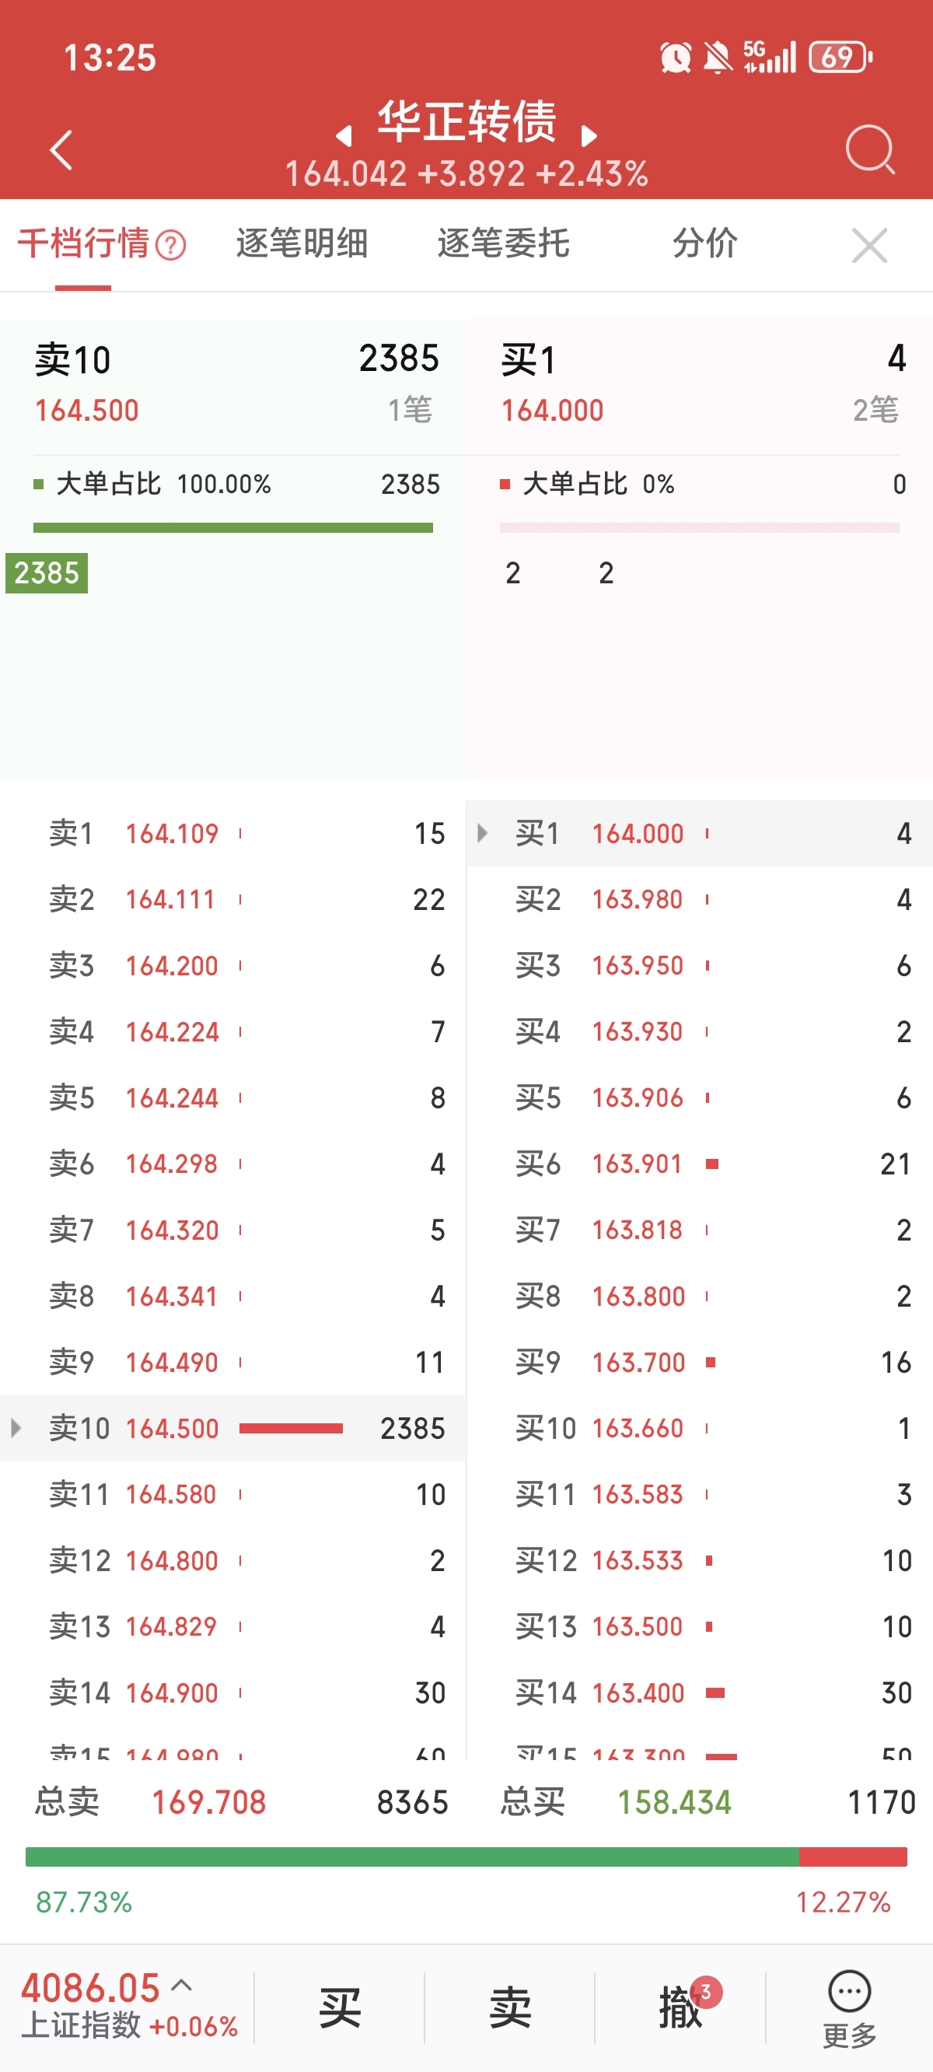Tap the battery indicator in status bar

tap(840, 58)
